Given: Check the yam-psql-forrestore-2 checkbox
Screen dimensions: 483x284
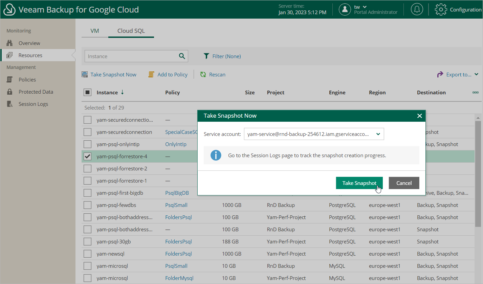Looking at the screenshot, I should [87, 169].
